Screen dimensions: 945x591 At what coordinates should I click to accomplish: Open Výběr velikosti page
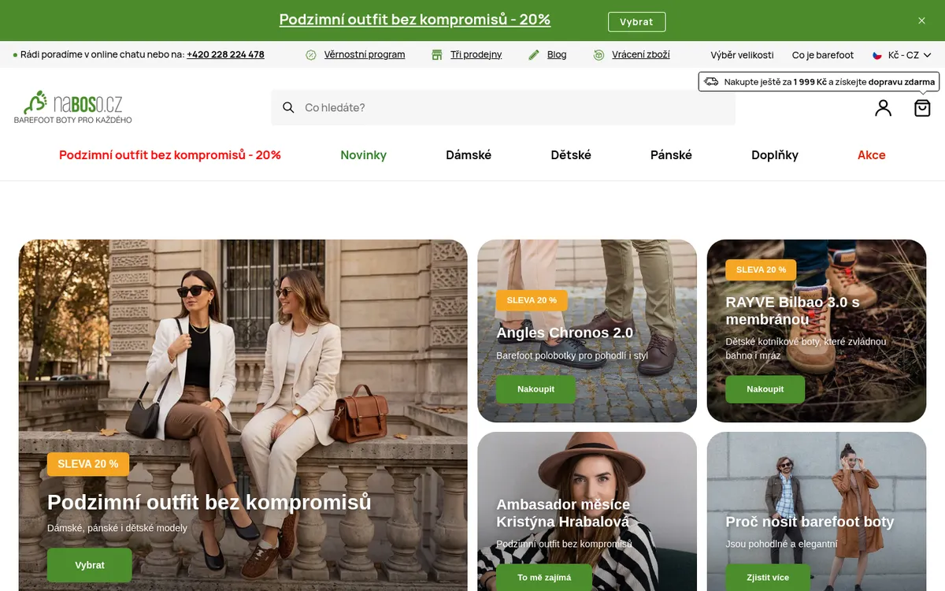(x=742, y=55)
